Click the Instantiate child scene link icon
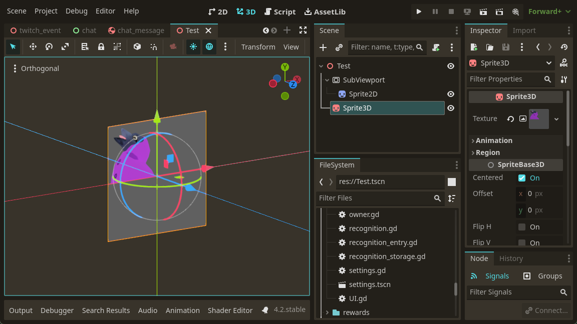Image resolution: width=577 pixels, height=324 pixels. coord(339,47)
